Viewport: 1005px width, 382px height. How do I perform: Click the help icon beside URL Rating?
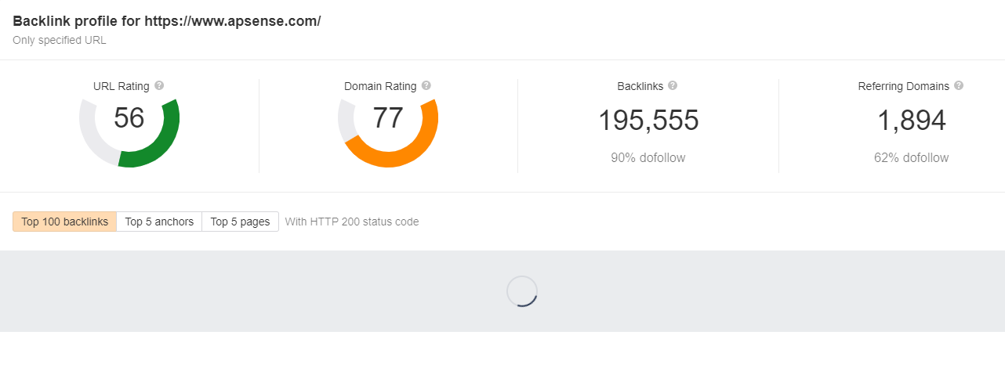pyautogui.click(x=159, y=86)
